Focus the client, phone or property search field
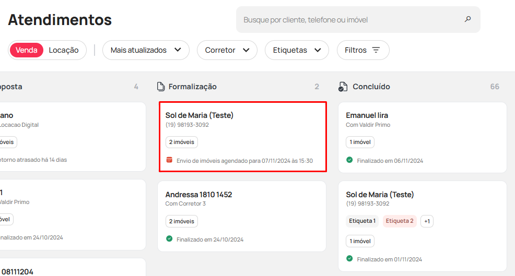The image size is (515, 276). pos(358,20)
